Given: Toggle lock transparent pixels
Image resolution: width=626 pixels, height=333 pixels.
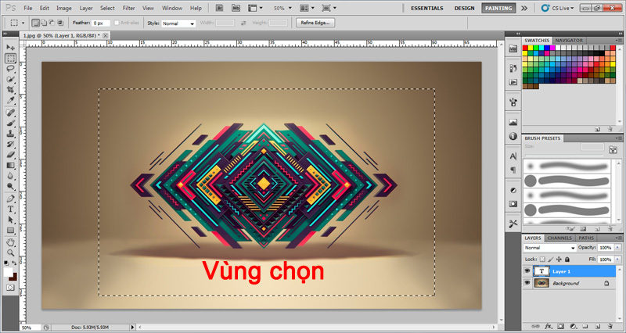Looking at the screenshot, I should pos(541,260).
